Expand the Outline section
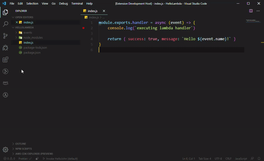This screenshot has height=161, width=264. tap(13, 144)
